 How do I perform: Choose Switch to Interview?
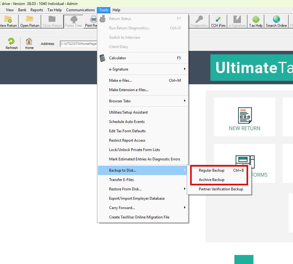click(143, 37)
